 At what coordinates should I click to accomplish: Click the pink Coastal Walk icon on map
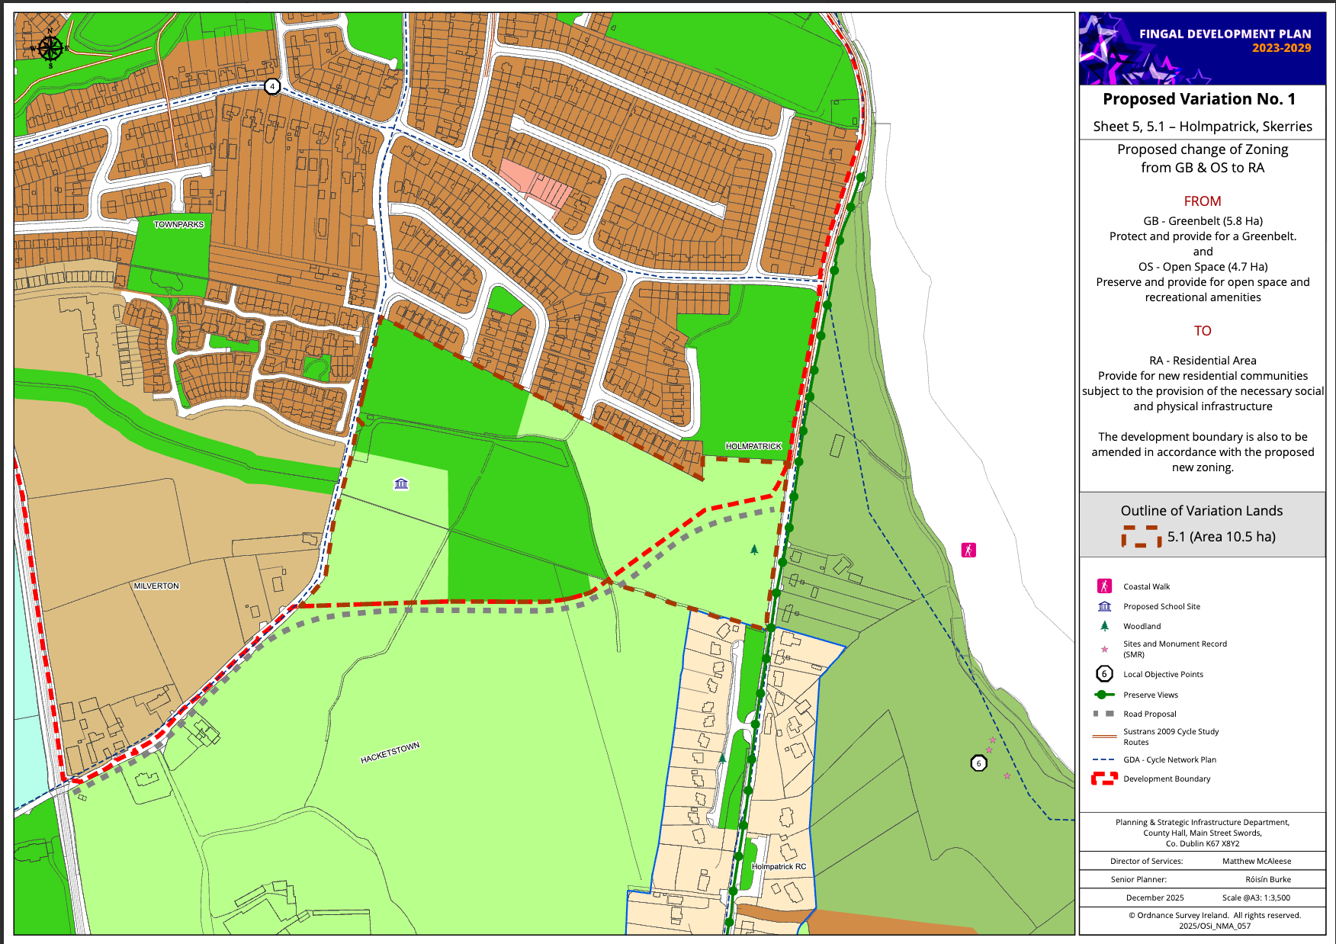968,550
